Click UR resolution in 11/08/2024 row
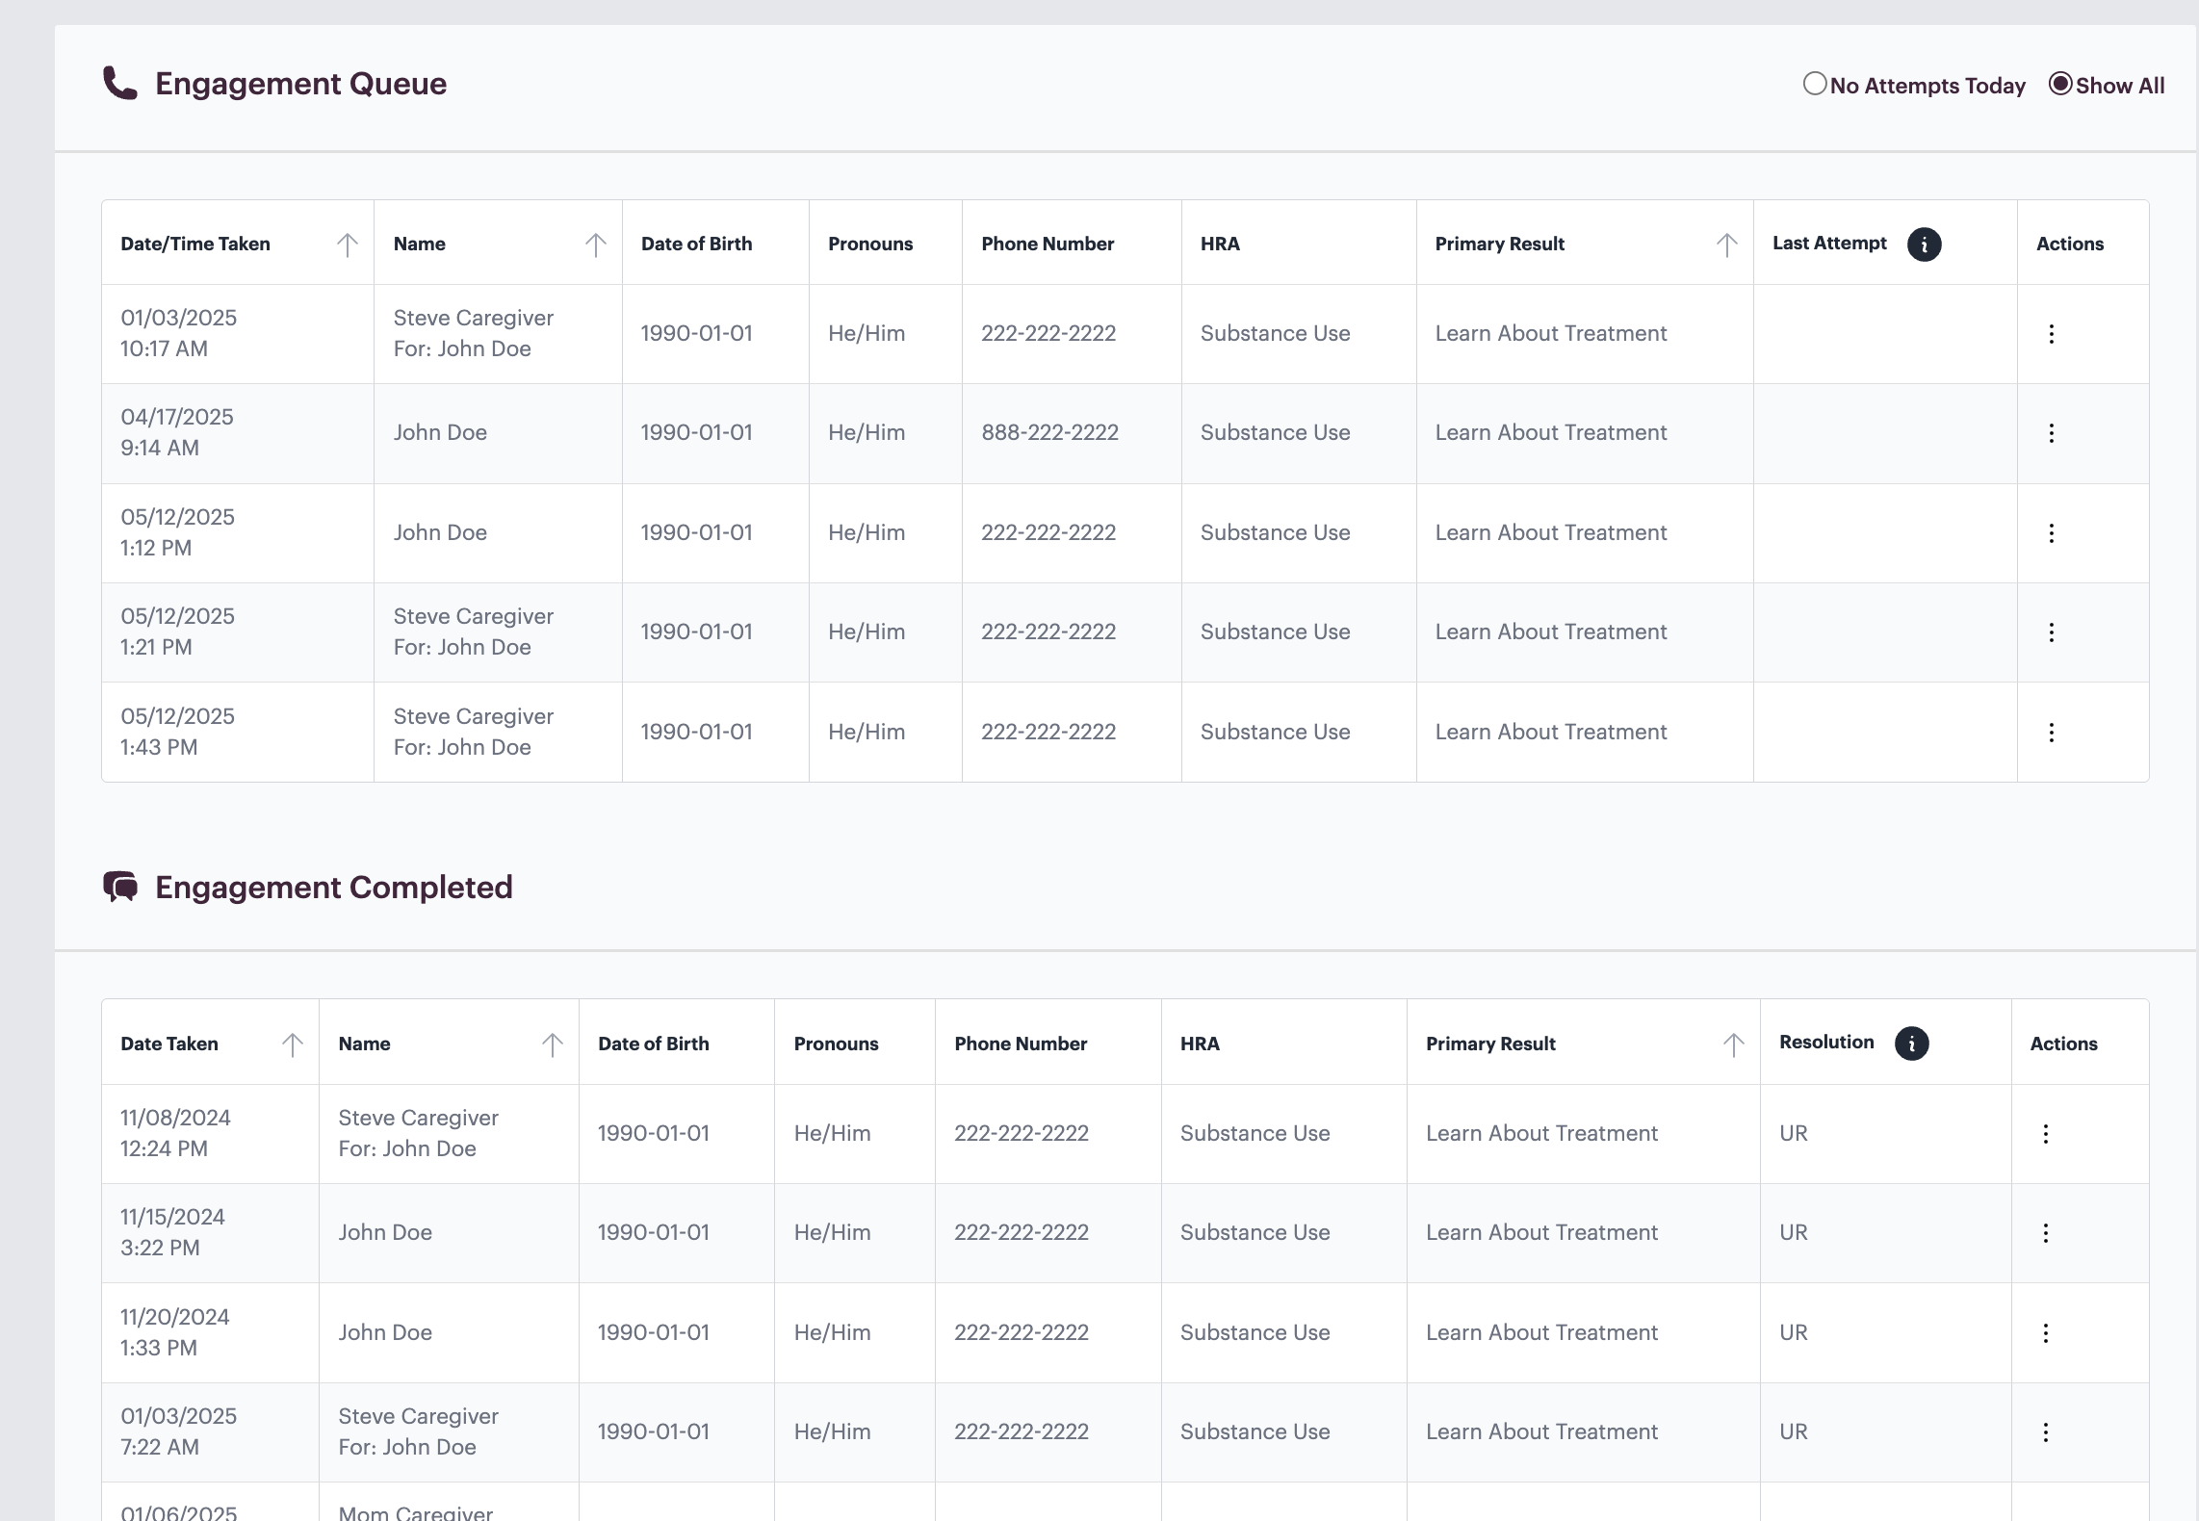The image size is (2199, 1521). 1794,1134
